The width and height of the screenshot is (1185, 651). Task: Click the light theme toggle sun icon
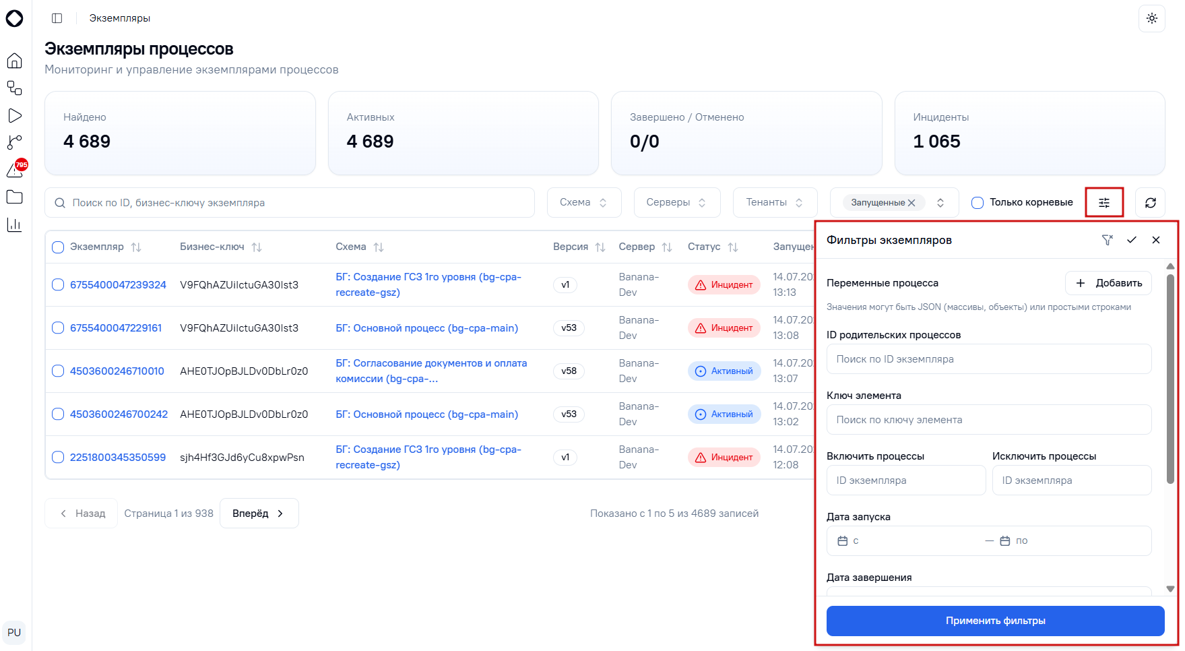click(x=1151, y=18)
